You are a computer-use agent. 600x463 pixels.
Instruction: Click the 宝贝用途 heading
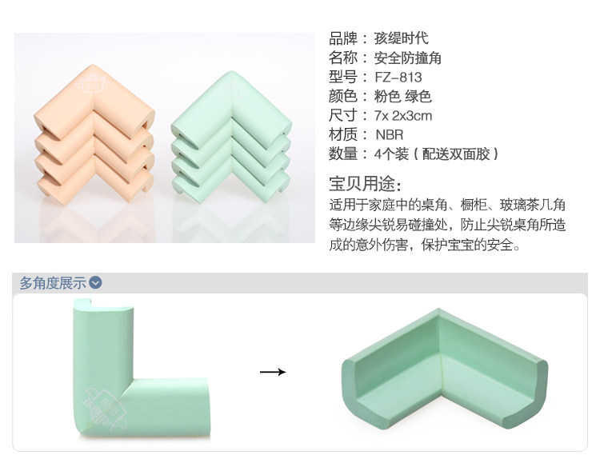(366, 184)
